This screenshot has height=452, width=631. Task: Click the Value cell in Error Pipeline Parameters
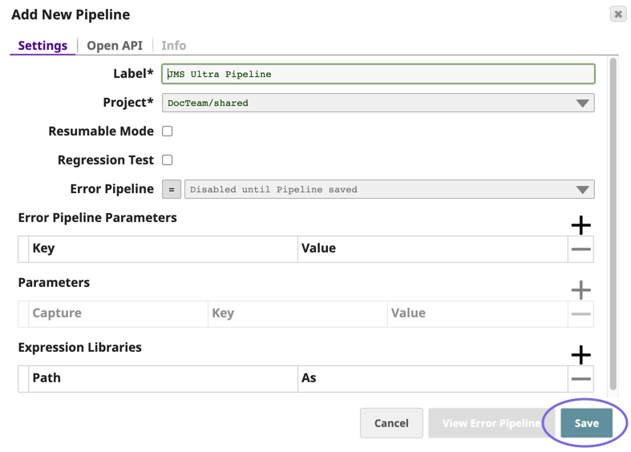pyautogui.click(x=433, y=249)
